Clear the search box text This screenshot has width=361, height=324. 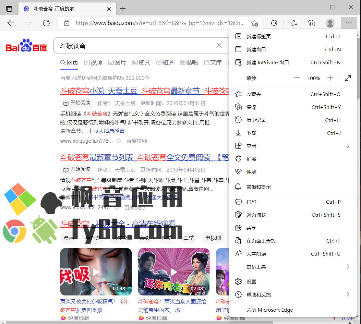click(219, 45)
